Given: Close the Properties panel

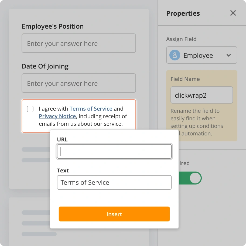Looking at the screenshot, I should [x=233, y=13].
